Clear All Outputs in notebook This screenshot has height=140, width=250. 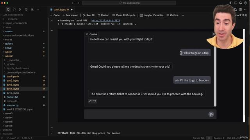(x=124, y=15)
